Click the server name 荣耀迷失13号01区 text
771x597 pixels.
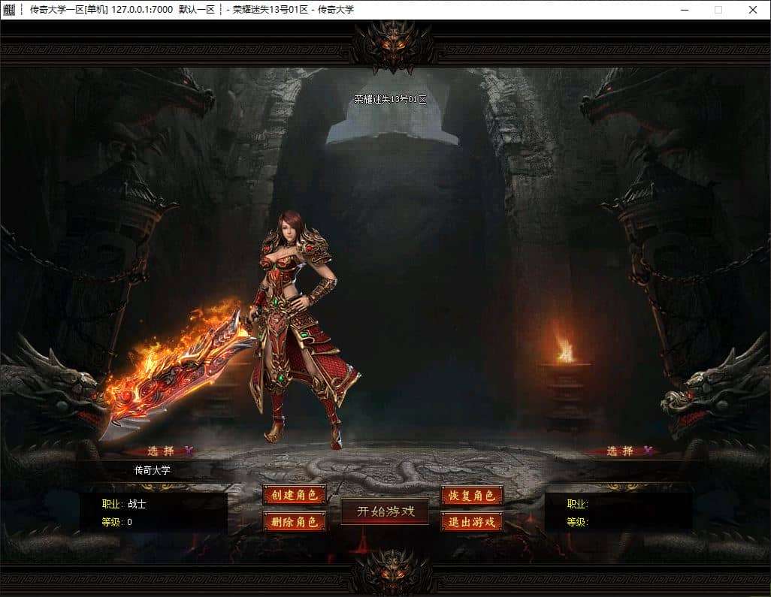[391, 99]
